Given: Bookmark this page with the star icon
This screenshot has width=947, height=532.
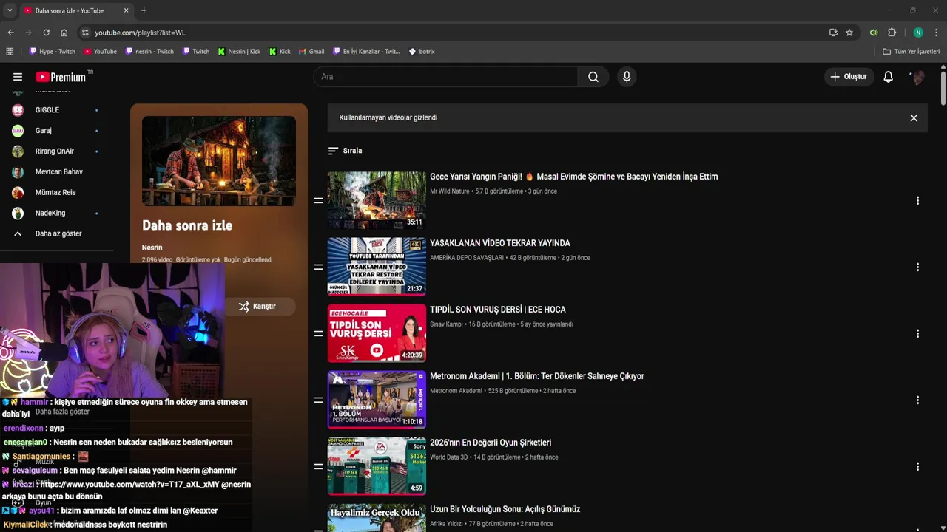Looking at the screenshot, I should pos(849,33).
